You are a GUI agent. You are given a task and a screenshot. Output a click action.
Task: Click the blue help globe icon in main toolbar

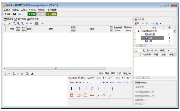click(20, 14)
